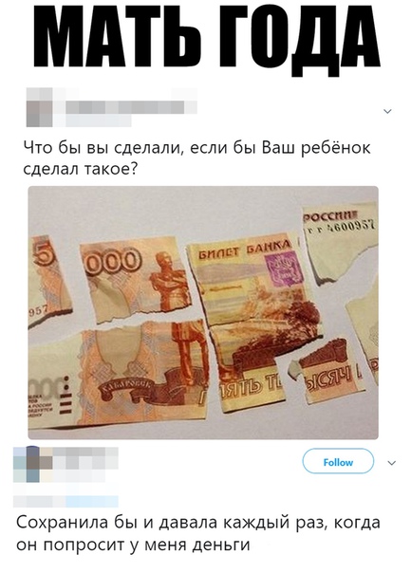Screen dimensions: 411x573
Task: Select the blurred display name of the reply author
Action: tap(79, 458)
